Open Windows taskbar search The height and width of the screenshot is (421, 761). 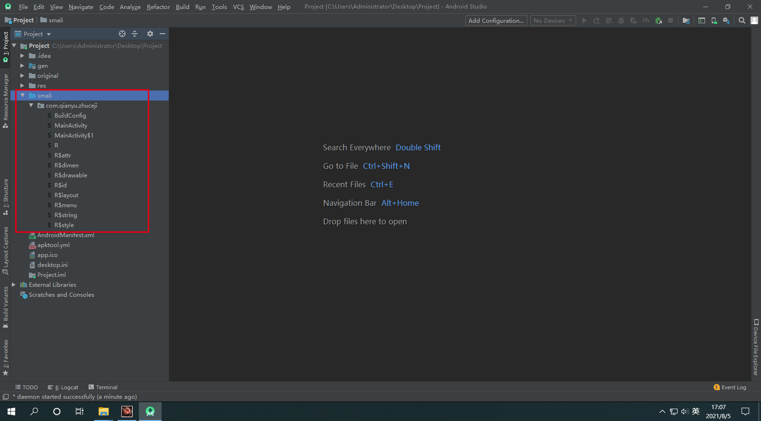34,412
